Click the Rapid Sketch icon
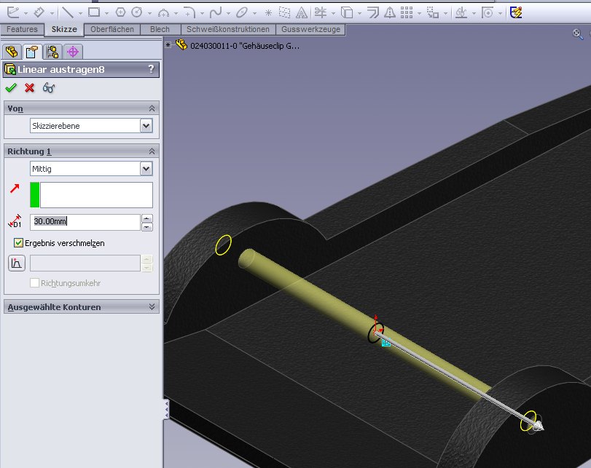The image size is (591, 468). 516,12
